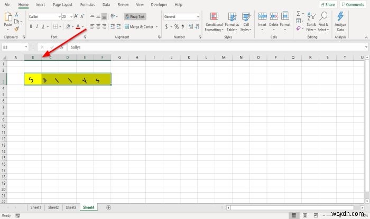Select Sheet2 tab
Viewport: 370px width, 219px height.
coord(53,207)
